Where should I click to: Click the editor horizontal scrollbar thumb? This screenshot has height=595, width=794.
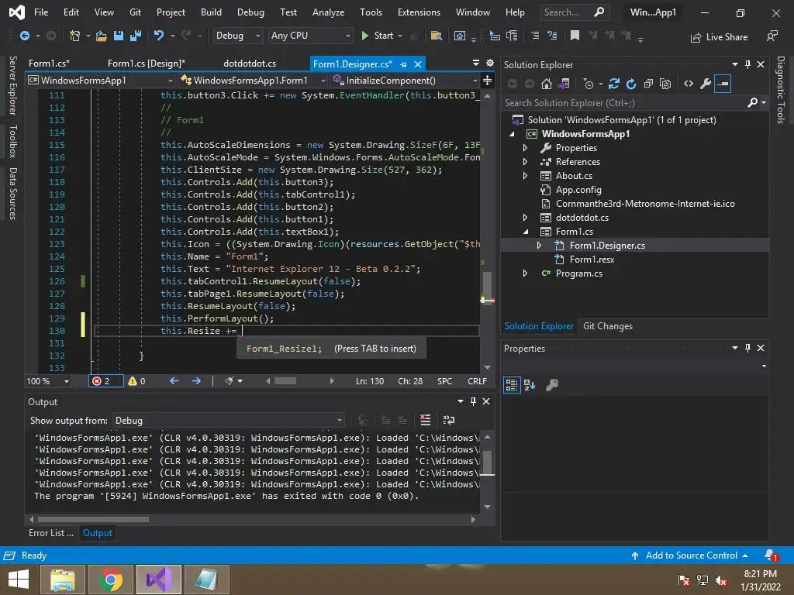285,380
